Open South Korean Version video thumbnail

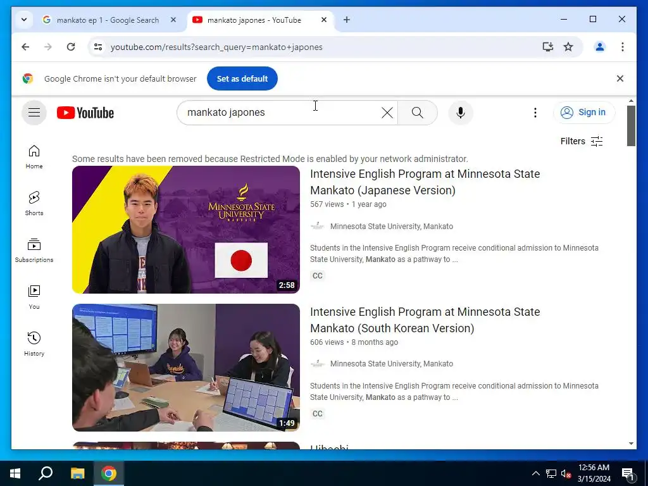click(x=186, y=368)
